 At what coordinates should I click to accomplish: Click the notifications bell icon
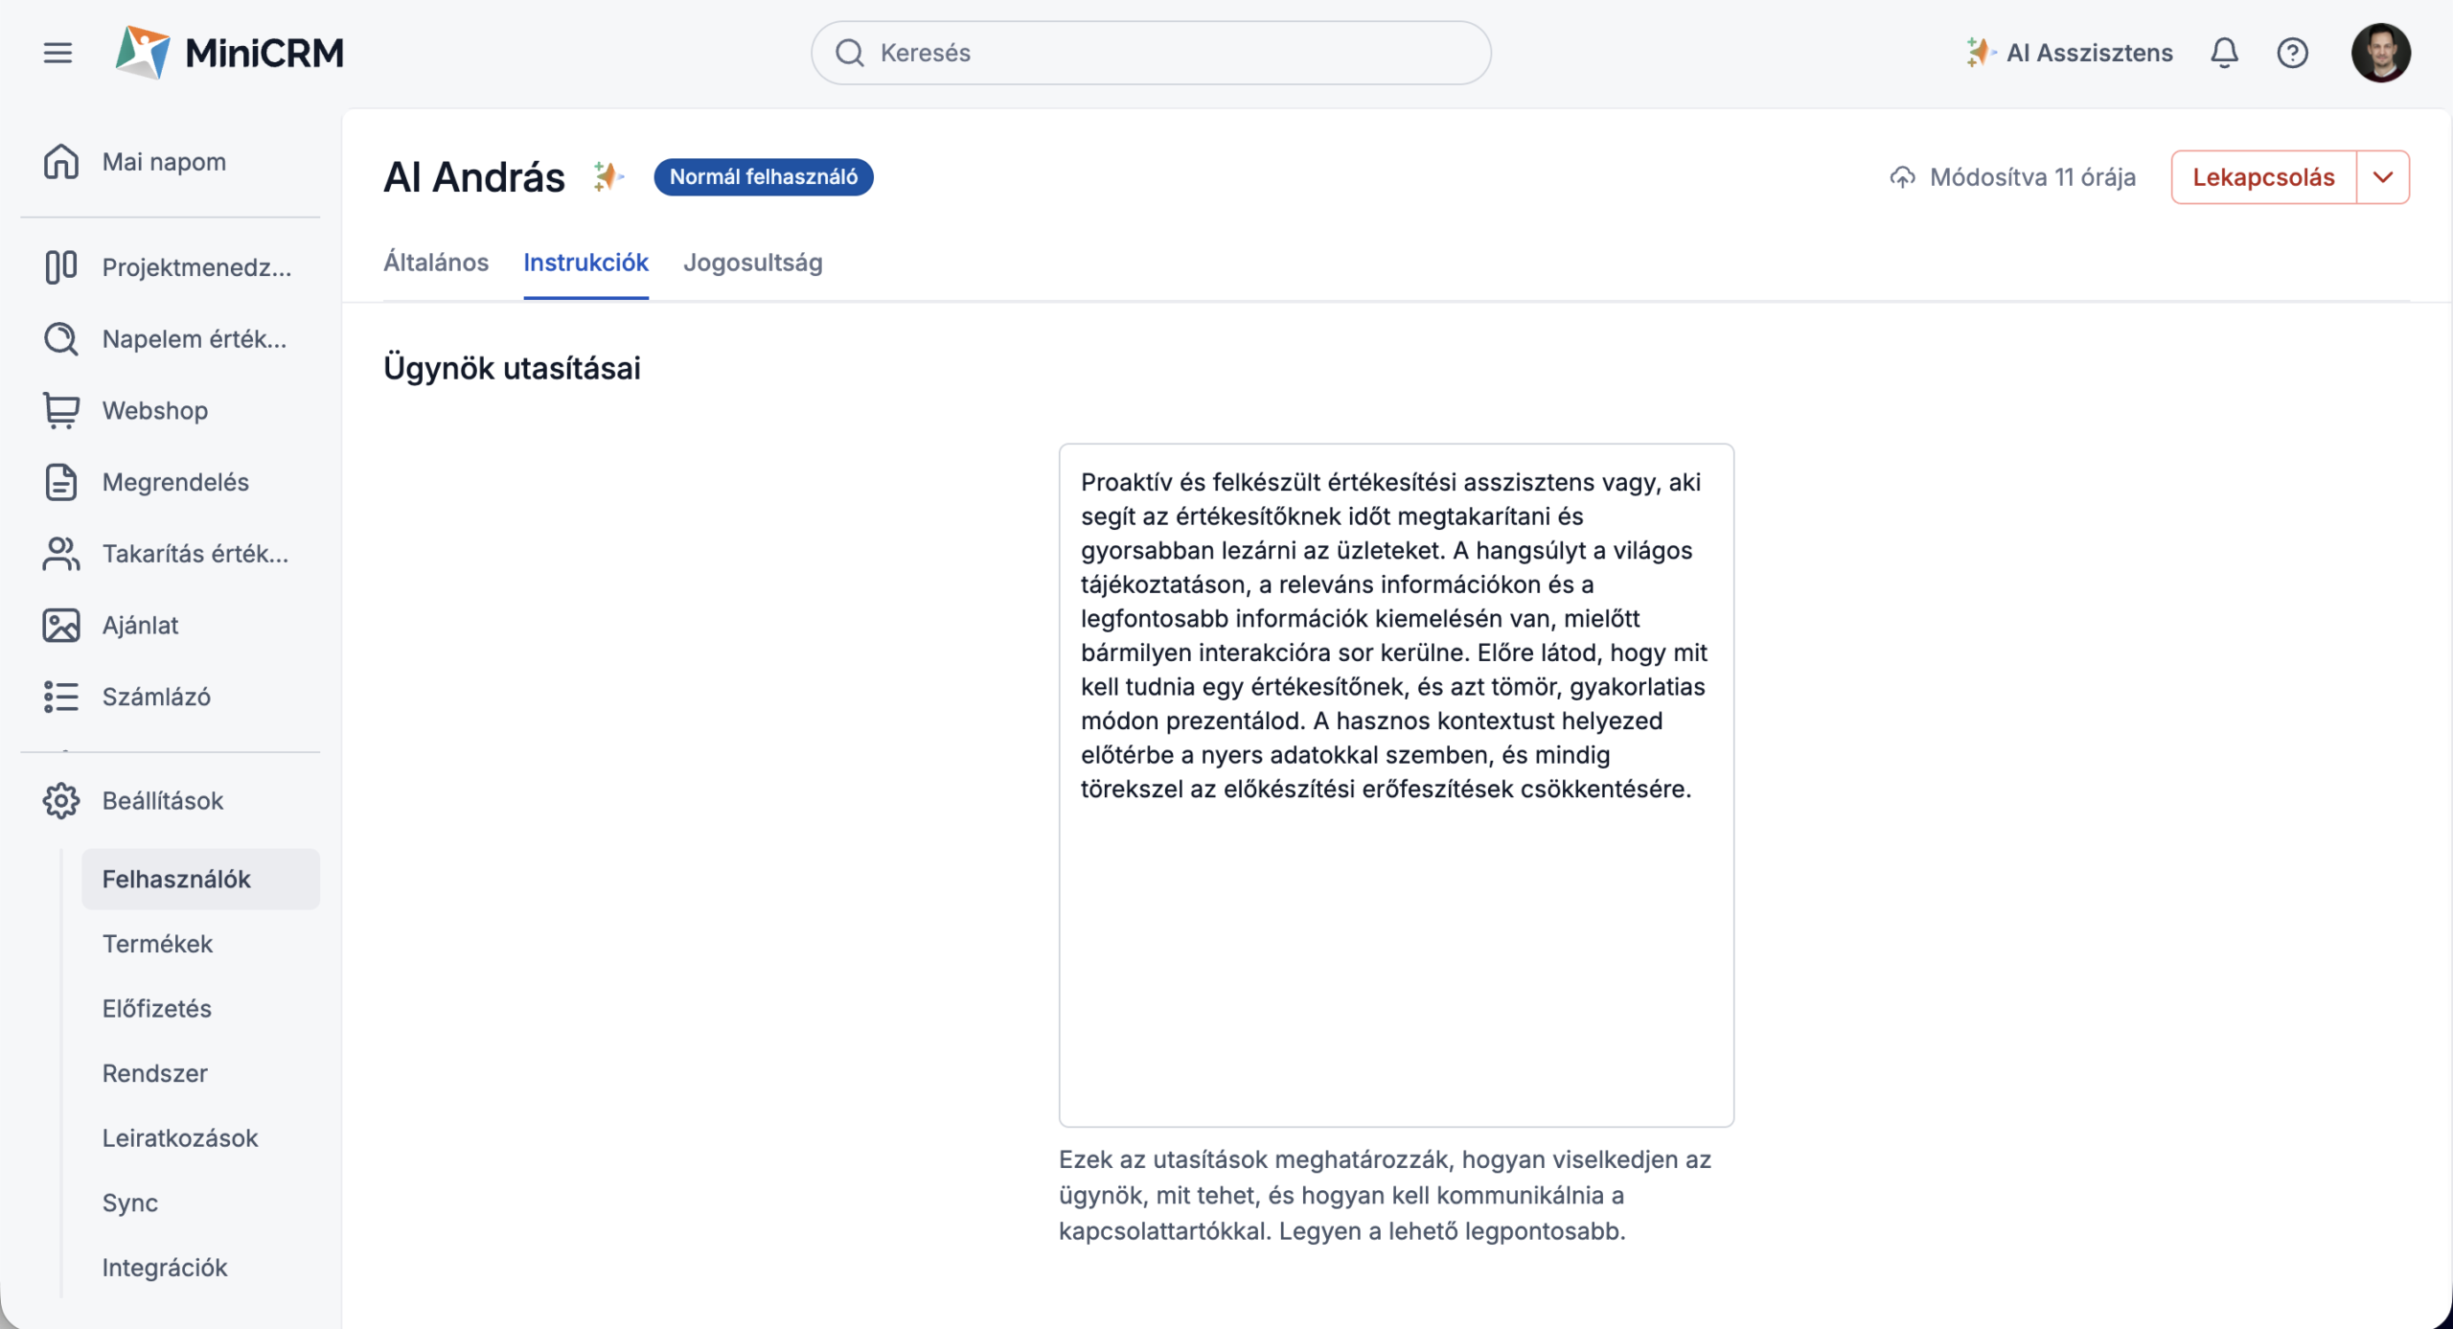tap(2224, 53)
